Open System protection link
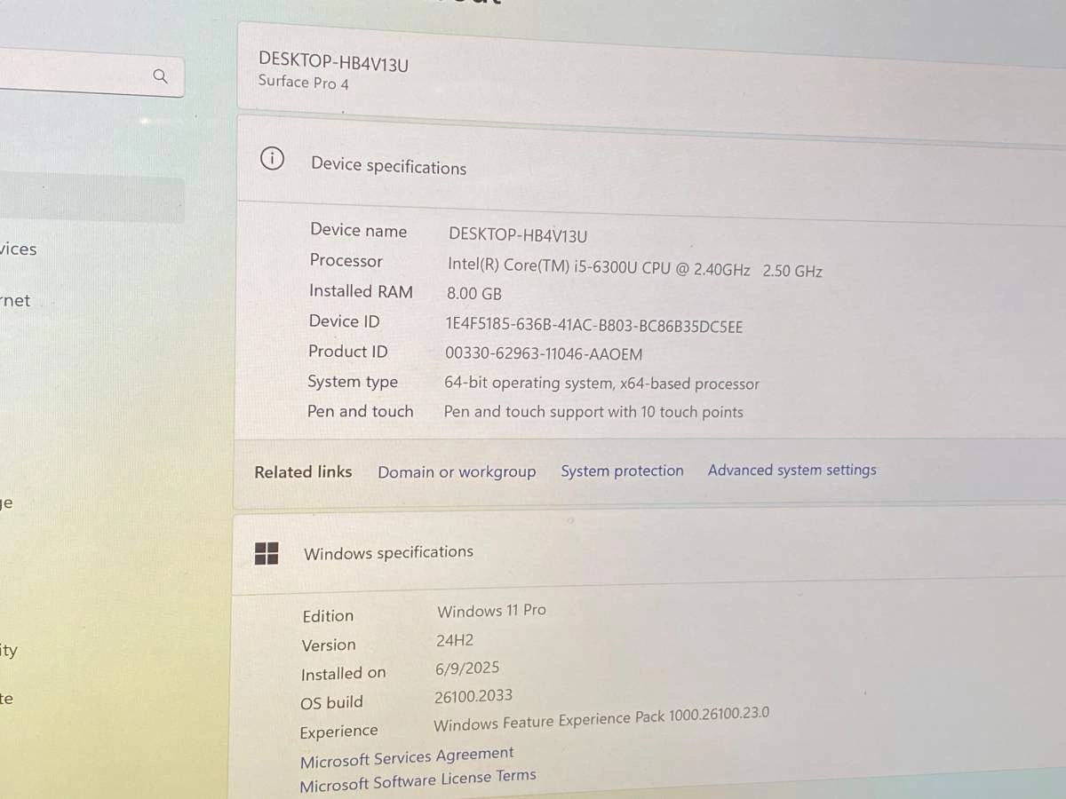The image size is (1066, 799). pos(622,471)
